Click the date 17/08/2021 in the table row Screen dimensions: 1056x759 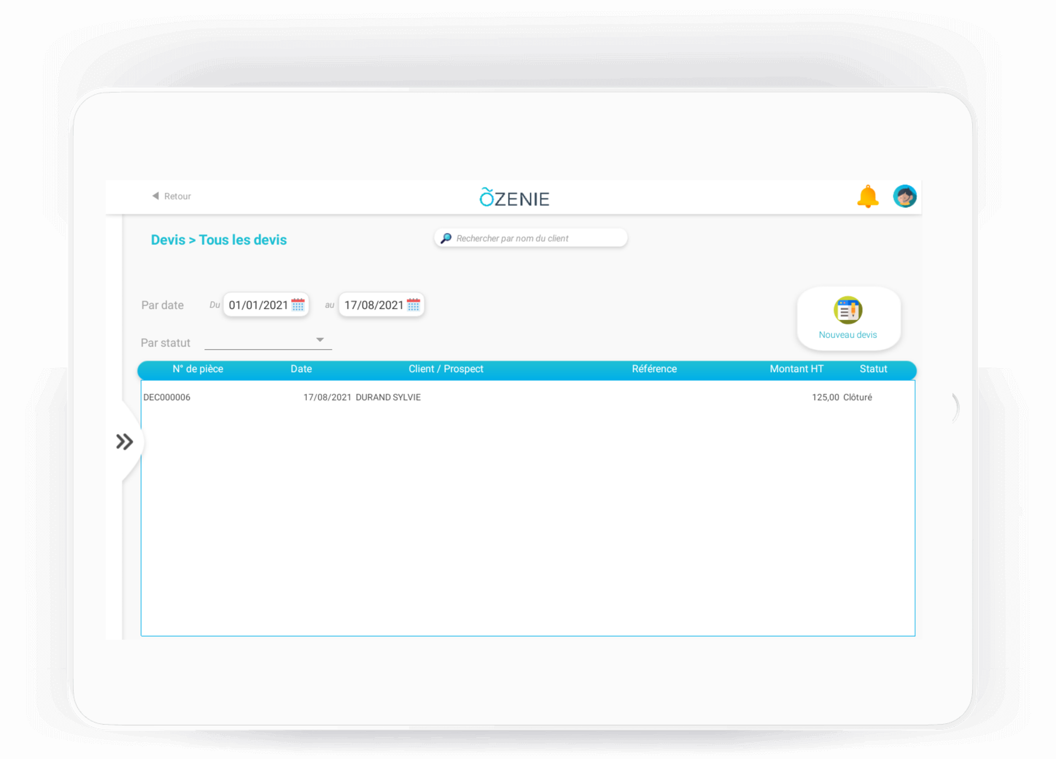point(327,398)
